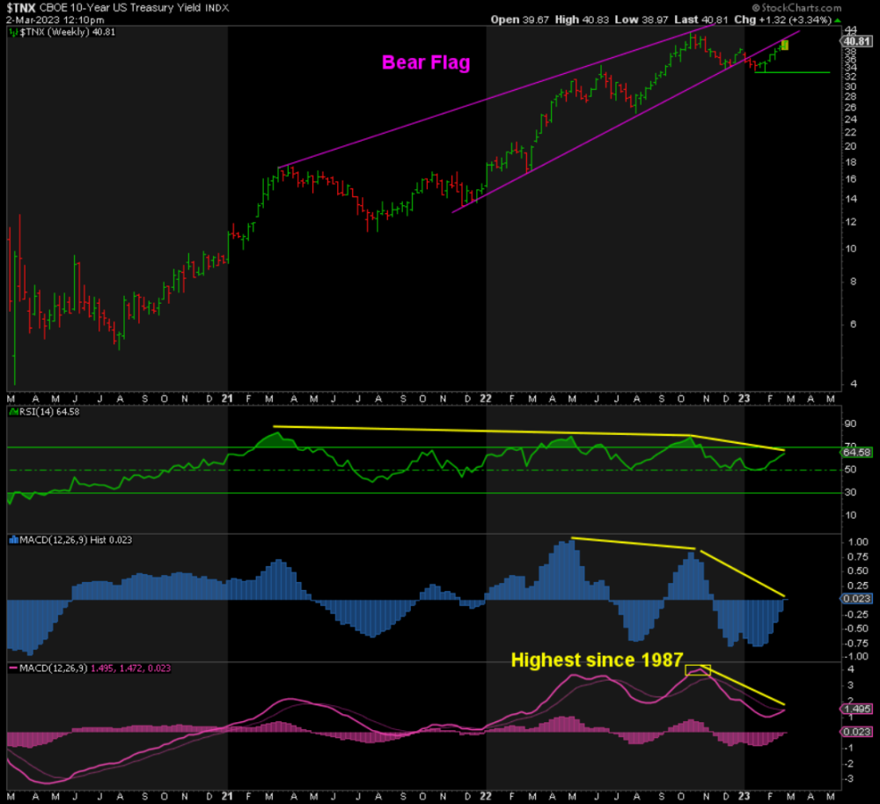This screenshot has height=804, width=880.
Task: Click the 1.495 MACD value tag
Action: tap(856, 709)
